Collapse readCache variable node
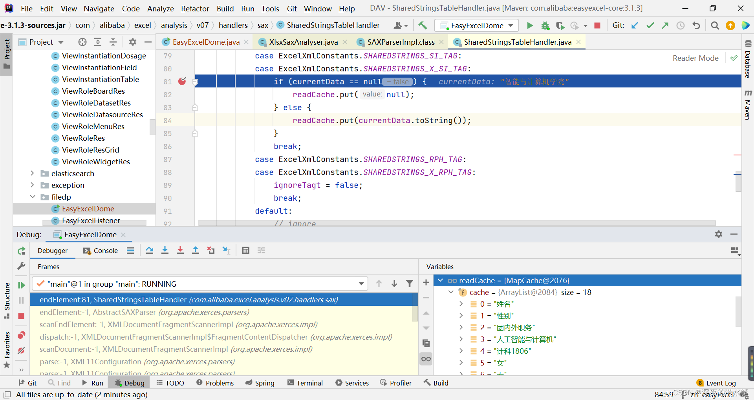754x400 pixels. point(440,280)
